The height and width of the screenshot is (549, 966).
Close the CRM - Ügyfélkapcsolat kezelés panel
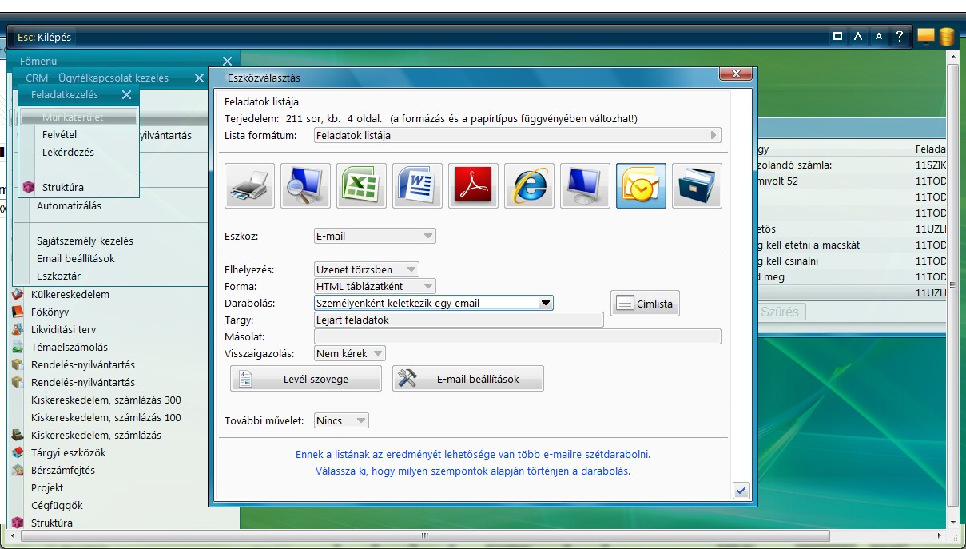(x=199, y=78)
